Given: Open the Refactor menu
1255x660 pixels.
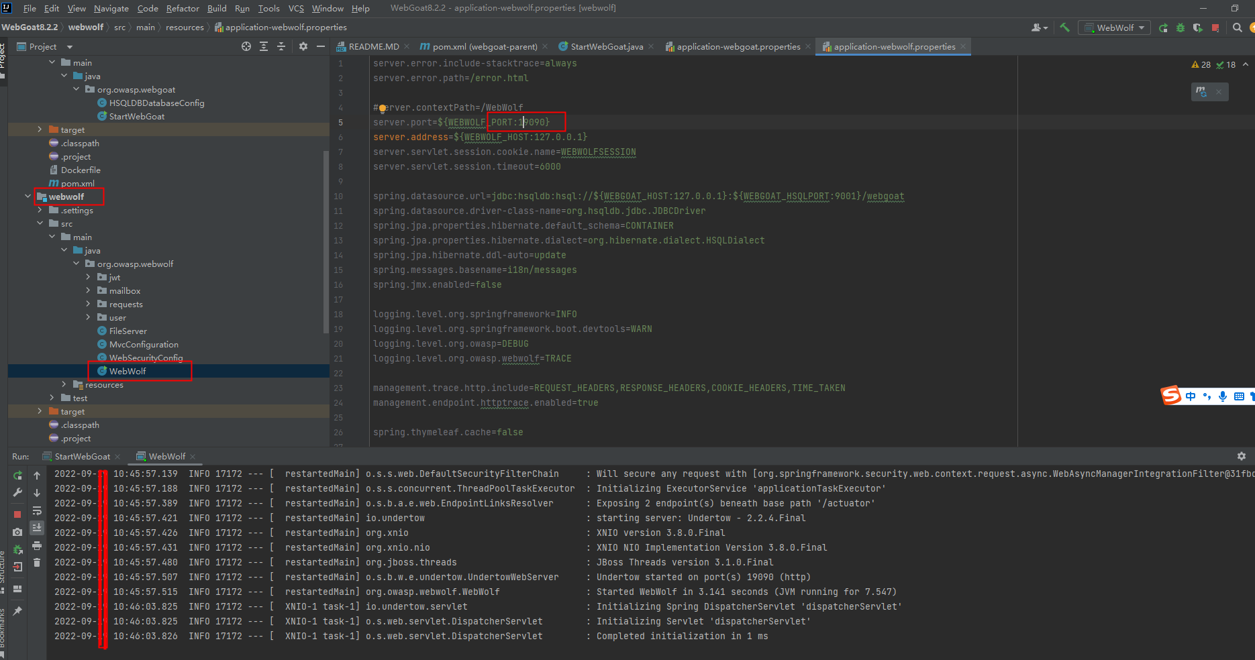Looking at the screenshot, I should pos(183,8).
